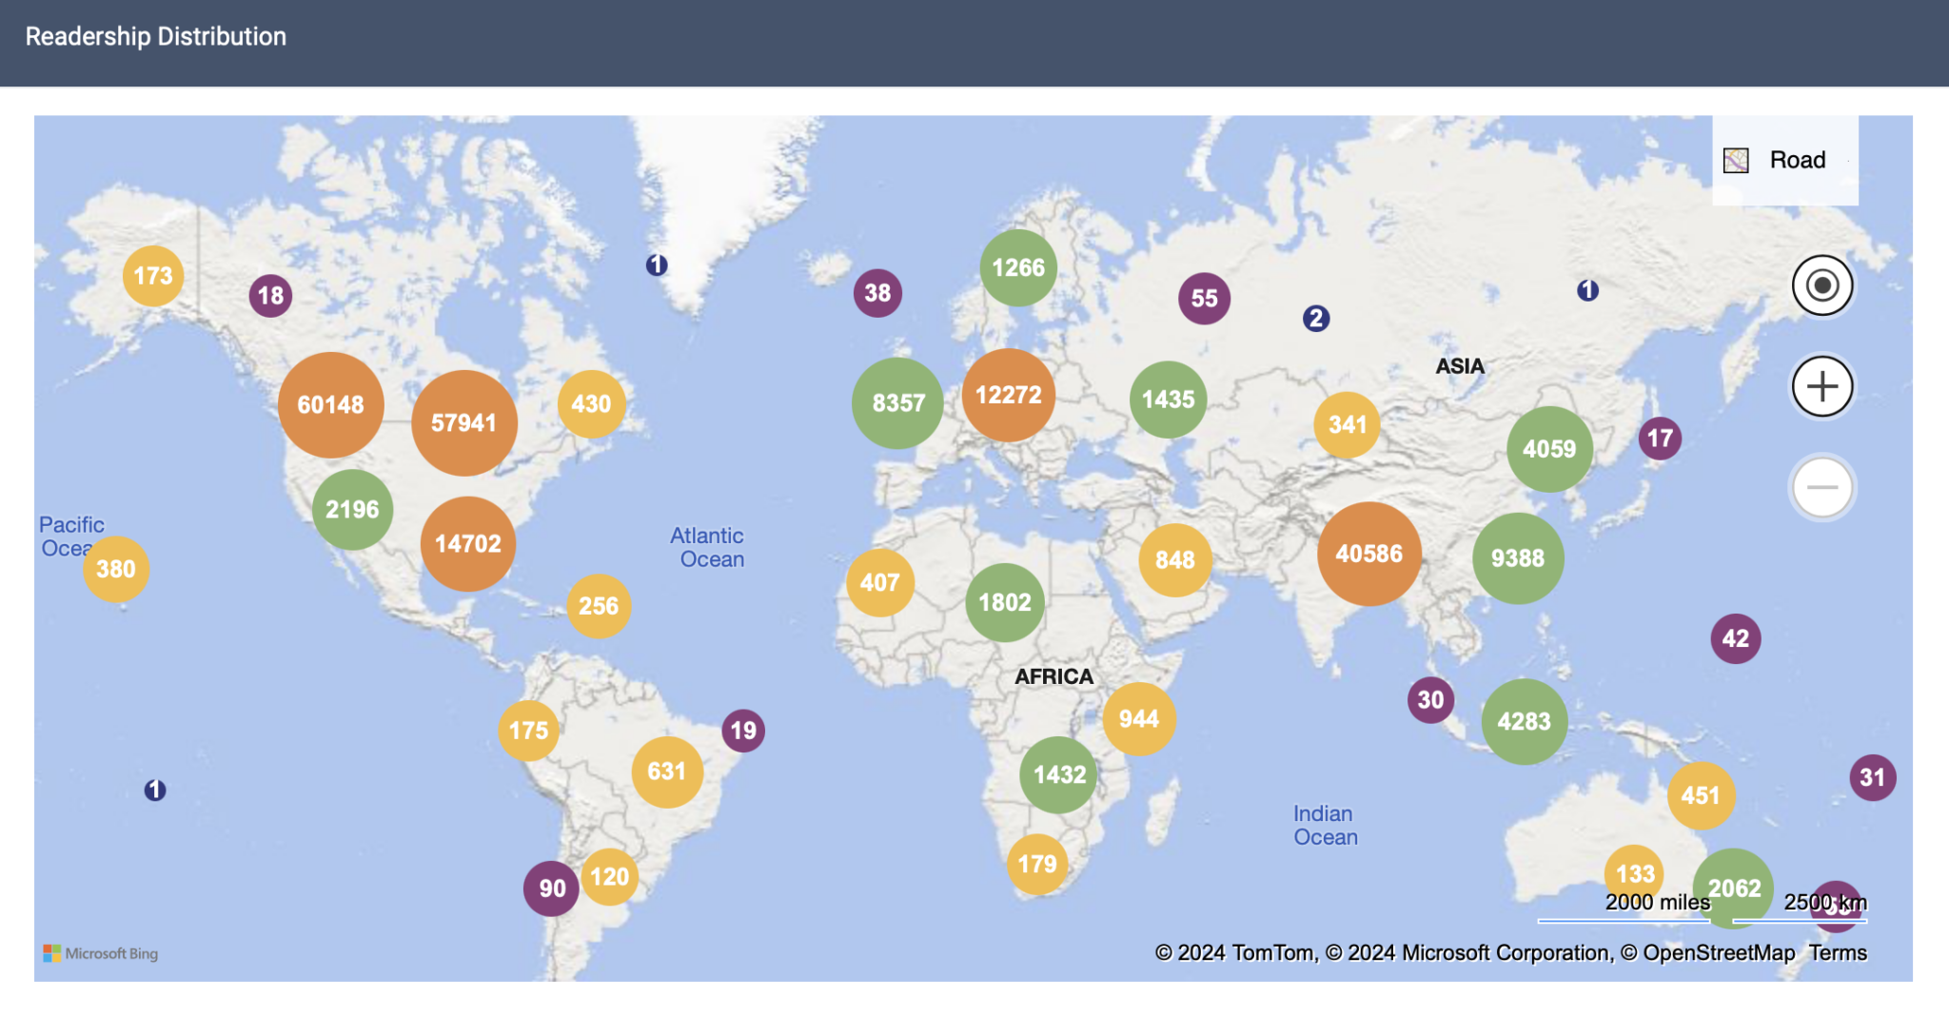
Task: Zoom in with the plus button
Action: click(1821, 386)
